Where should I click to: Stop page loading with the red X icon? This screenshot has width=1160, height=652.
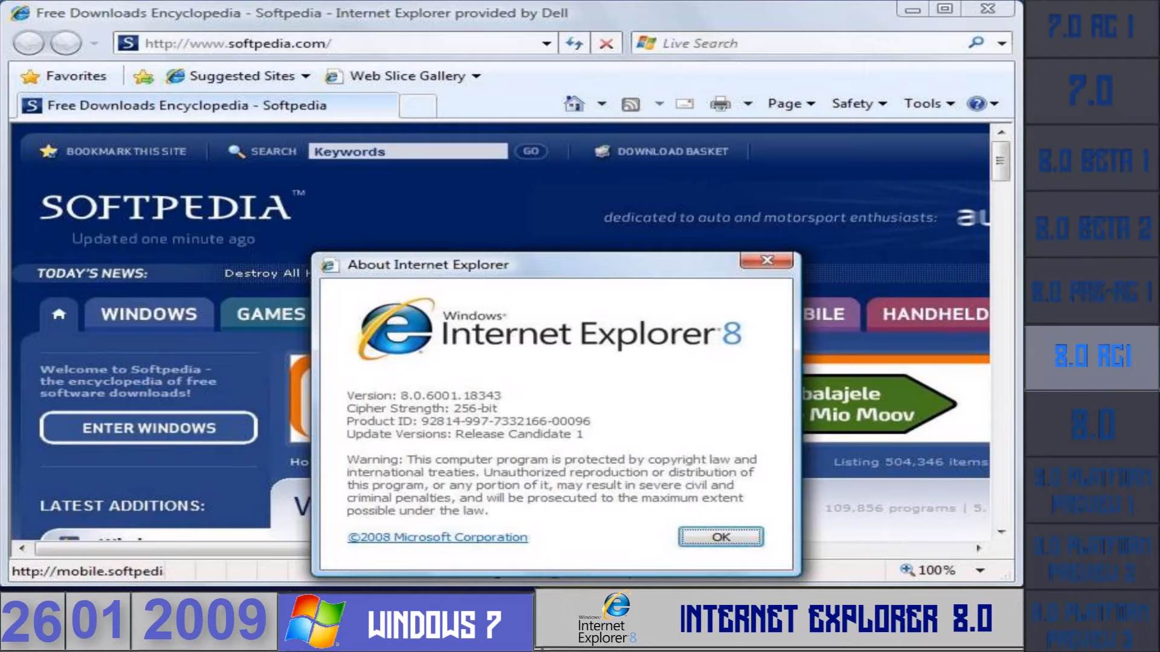[606, 42]
